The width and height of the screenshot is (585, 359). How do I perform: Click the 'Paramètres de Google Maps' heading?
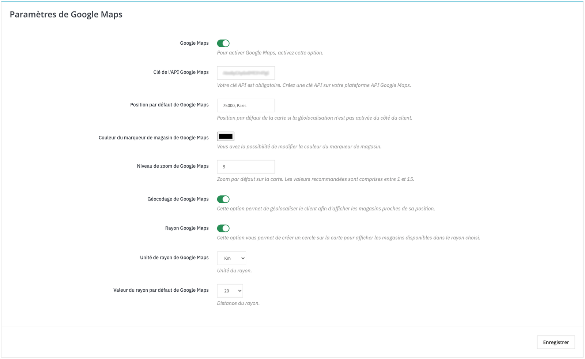point(66,14)
